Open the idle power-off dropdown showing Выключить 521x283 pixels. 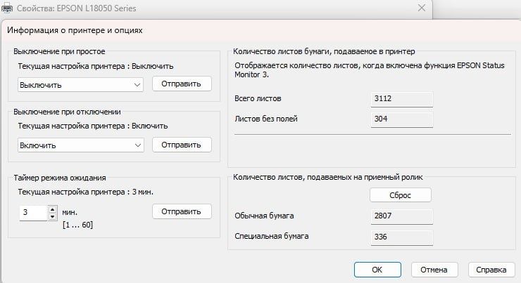click(80, 85)
